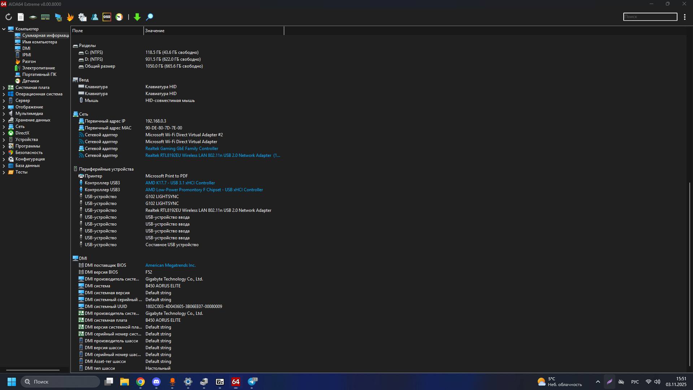Click the green download arrow icon
The width and height of the screenshot is (693, 390).
click(x=137, y=17)
